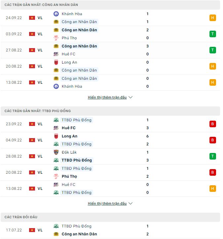
Task: Click the green T result badge for 03.09.22
Action: click(213, 34)
